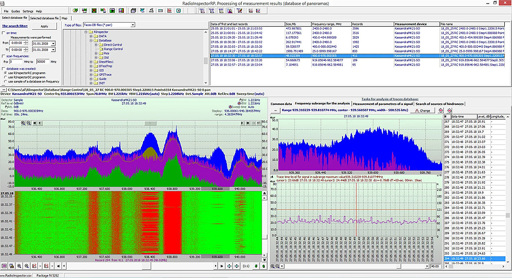Switch to the Map tab
The width and height of the screenshot is (512, 278).
tap(65, 18)
